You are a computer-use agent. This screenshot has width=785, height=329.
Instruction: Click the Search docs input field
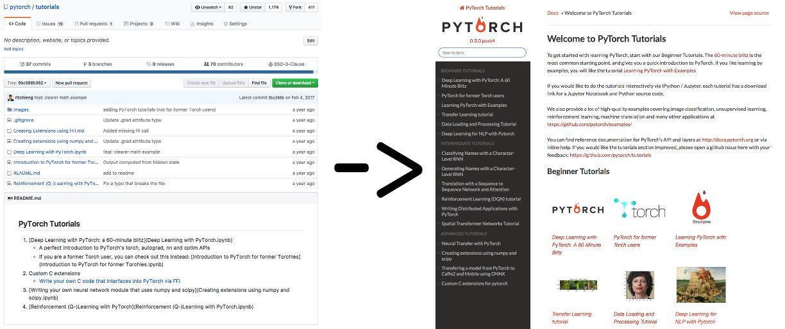[x=482, y=52]
